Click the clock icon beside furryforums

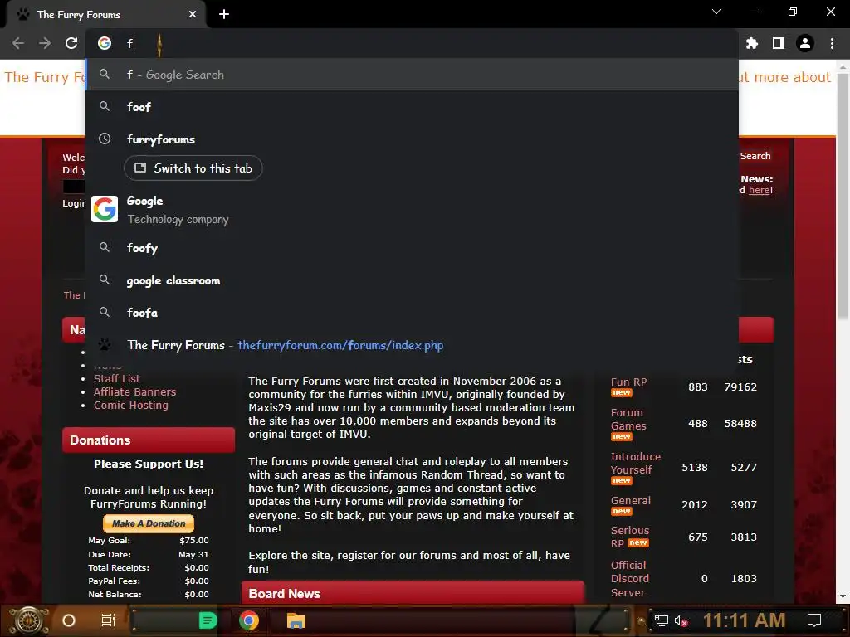point(105,139)
